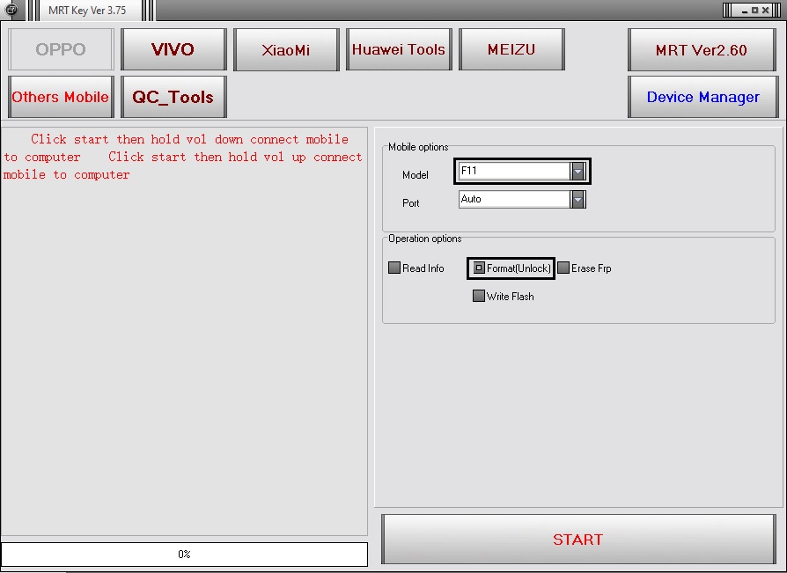Switch to the XiaoMi section
The height and width of the screenshot is (573, 787).
286,49
